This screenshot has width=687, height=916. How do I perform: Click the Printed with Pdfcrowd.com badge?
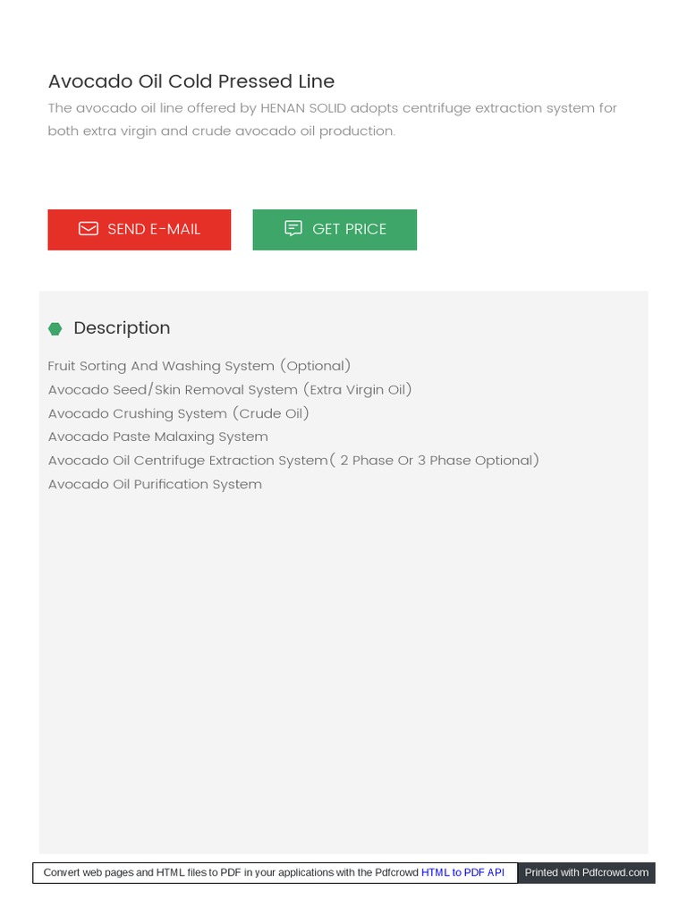(586, 872)
